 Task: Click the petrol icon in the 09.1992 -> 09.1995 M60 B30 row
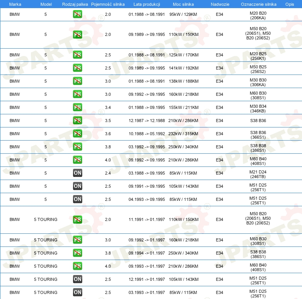[x=77, y=94]
